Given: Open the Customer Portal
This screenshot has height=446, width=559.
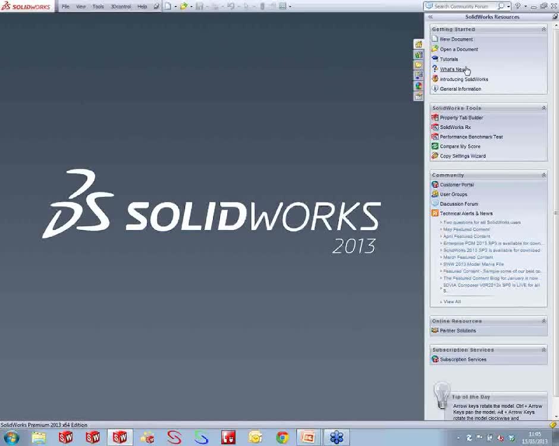Looking at the screenshot, I should coord(456,184).
